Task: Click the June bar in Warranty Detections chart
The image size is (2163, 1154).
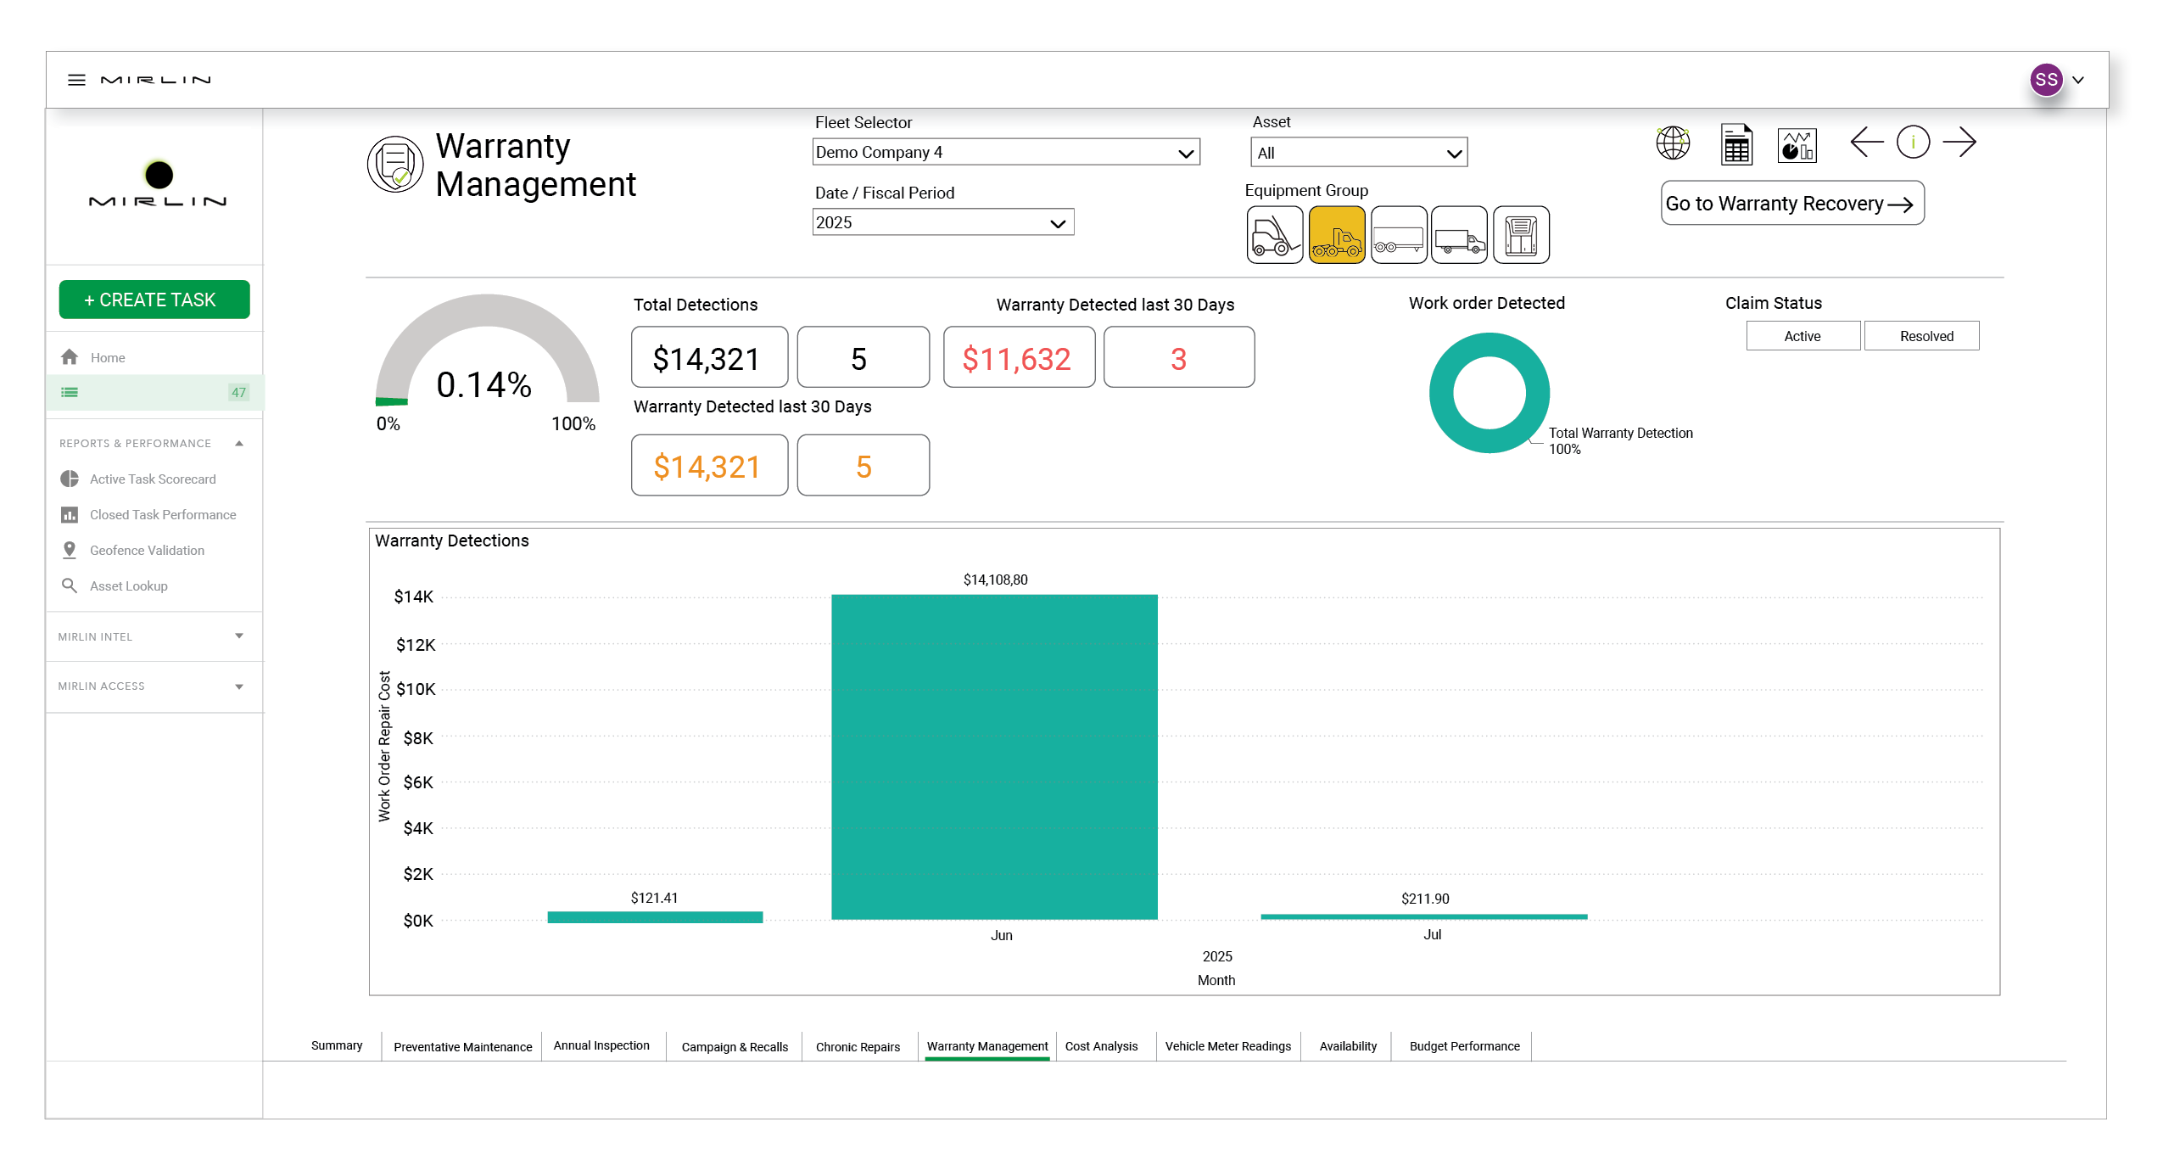Action: point(994,755)
